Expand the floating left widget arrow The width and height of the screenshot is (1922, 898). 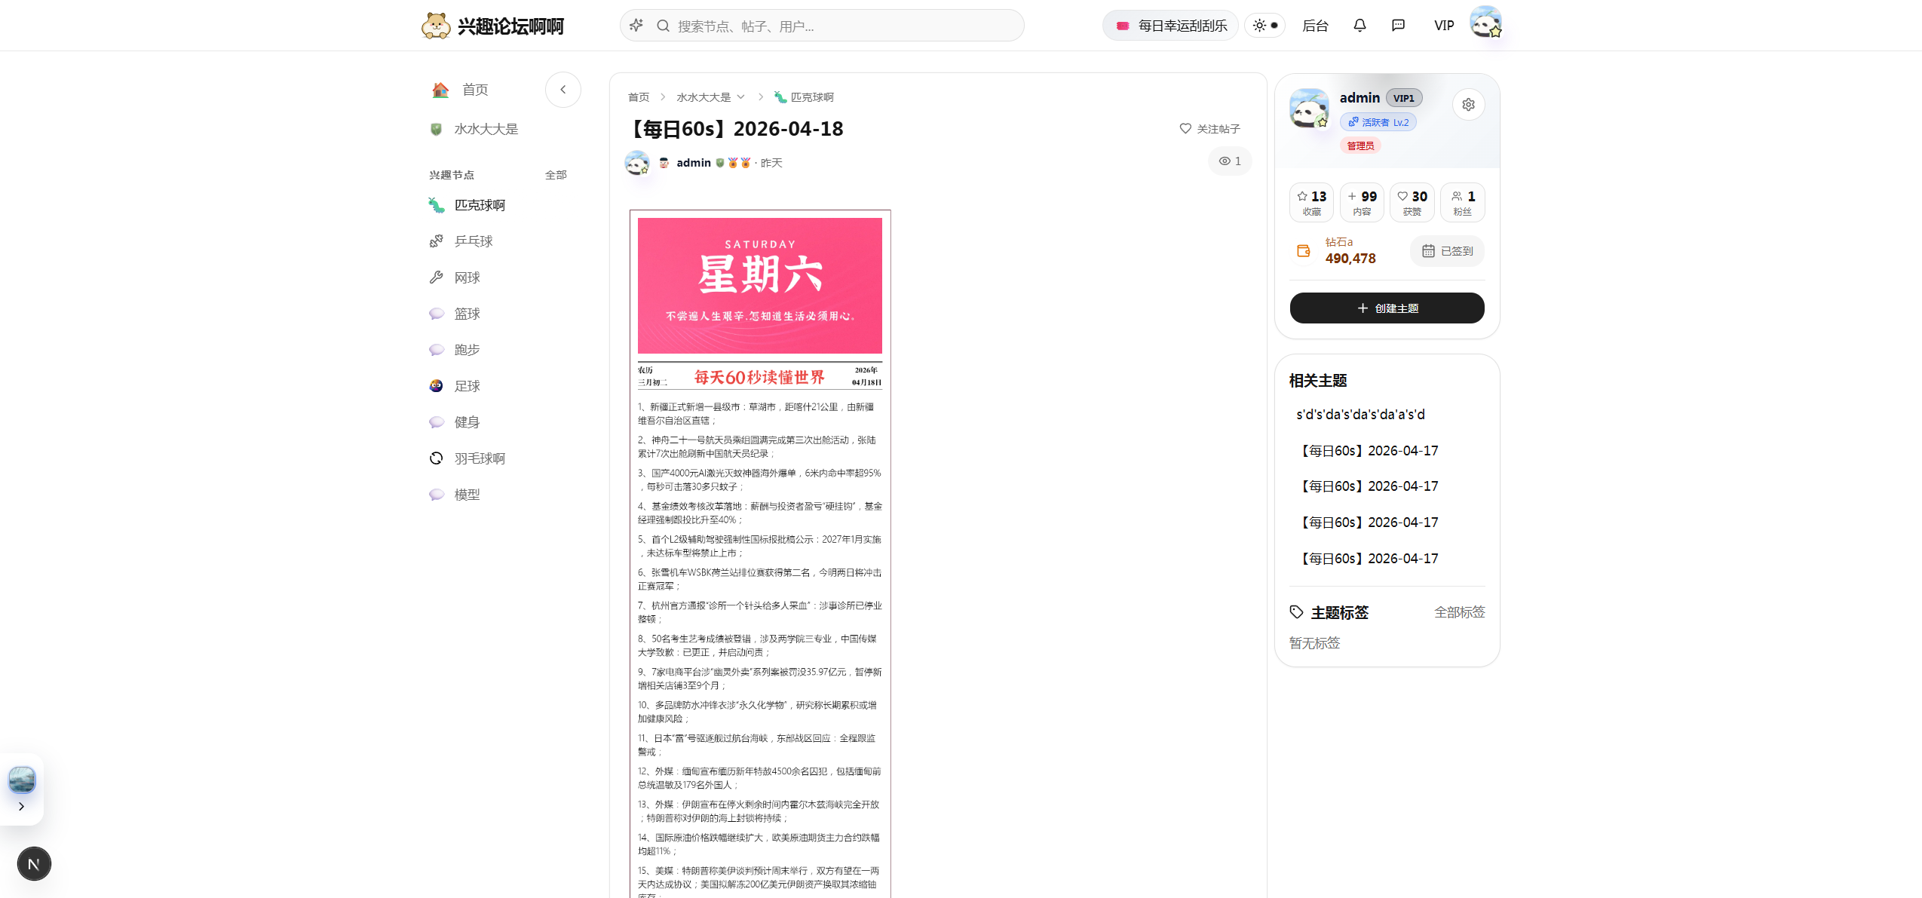point(21,807)
